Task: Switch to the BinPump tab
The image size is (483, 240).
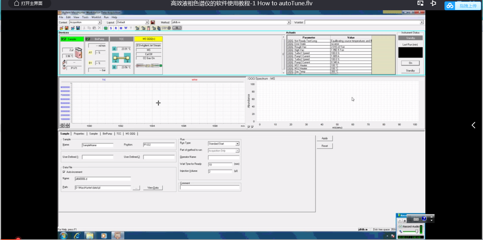Action: 107,134
